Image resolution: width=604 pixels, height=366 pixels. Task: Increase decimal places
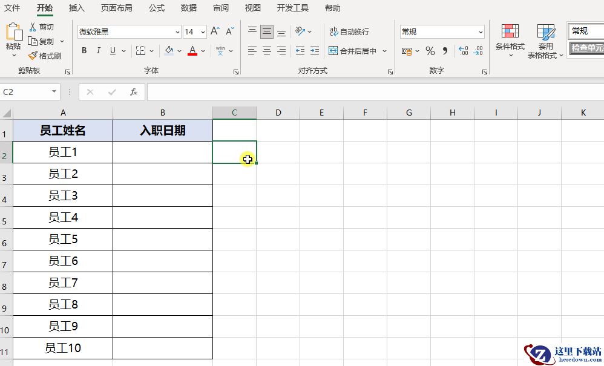pos(464,50)
